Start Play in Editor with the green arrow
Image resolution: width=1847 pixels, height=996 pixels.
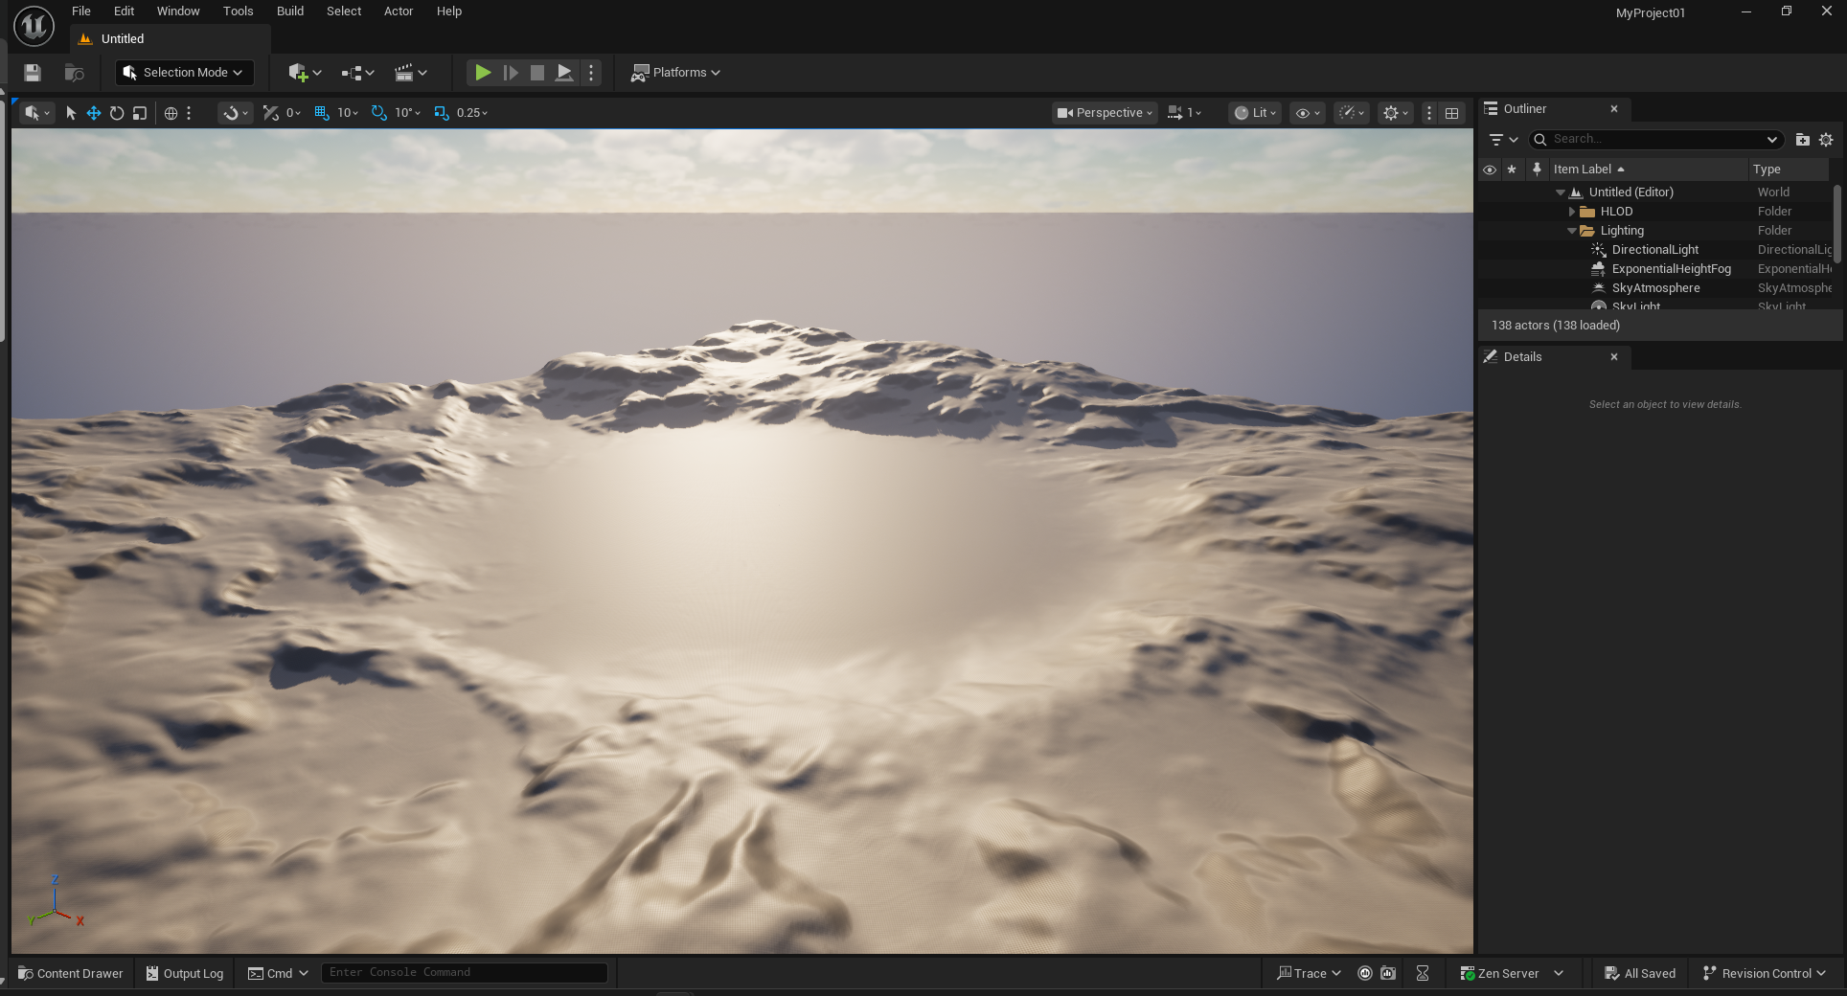tap(483, 73)
